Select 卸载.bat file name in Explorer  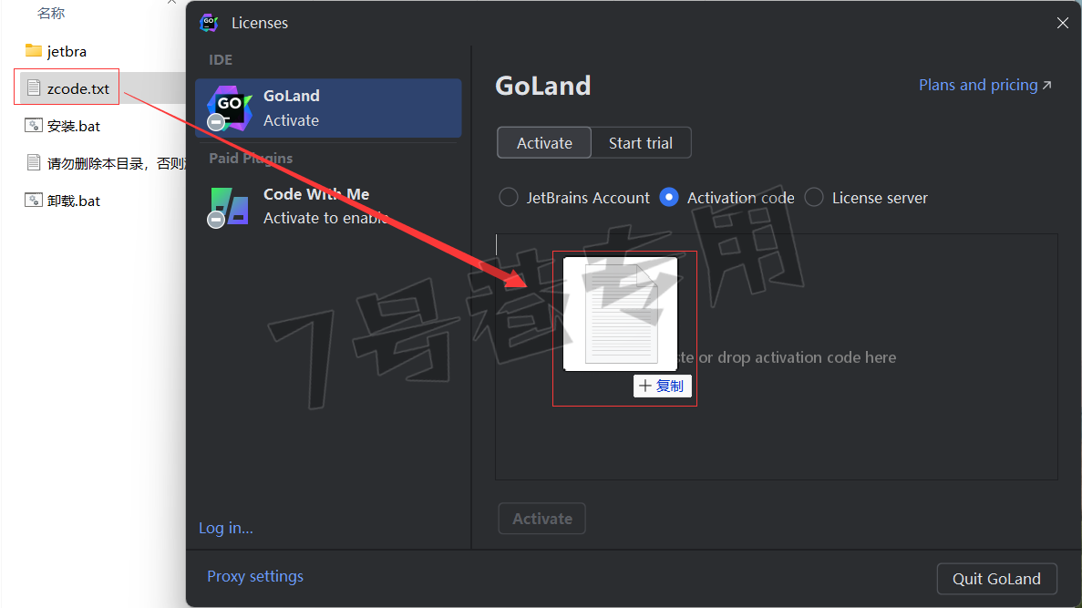coord(74,201)
